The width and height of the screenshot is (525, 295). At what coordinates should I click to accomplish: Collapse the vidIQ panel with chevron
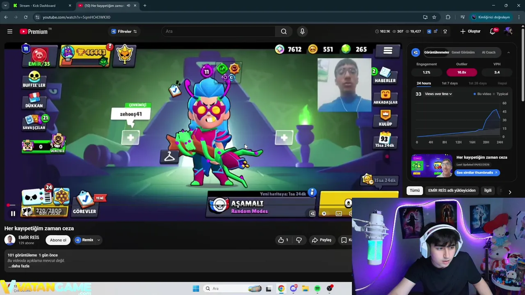508,52
